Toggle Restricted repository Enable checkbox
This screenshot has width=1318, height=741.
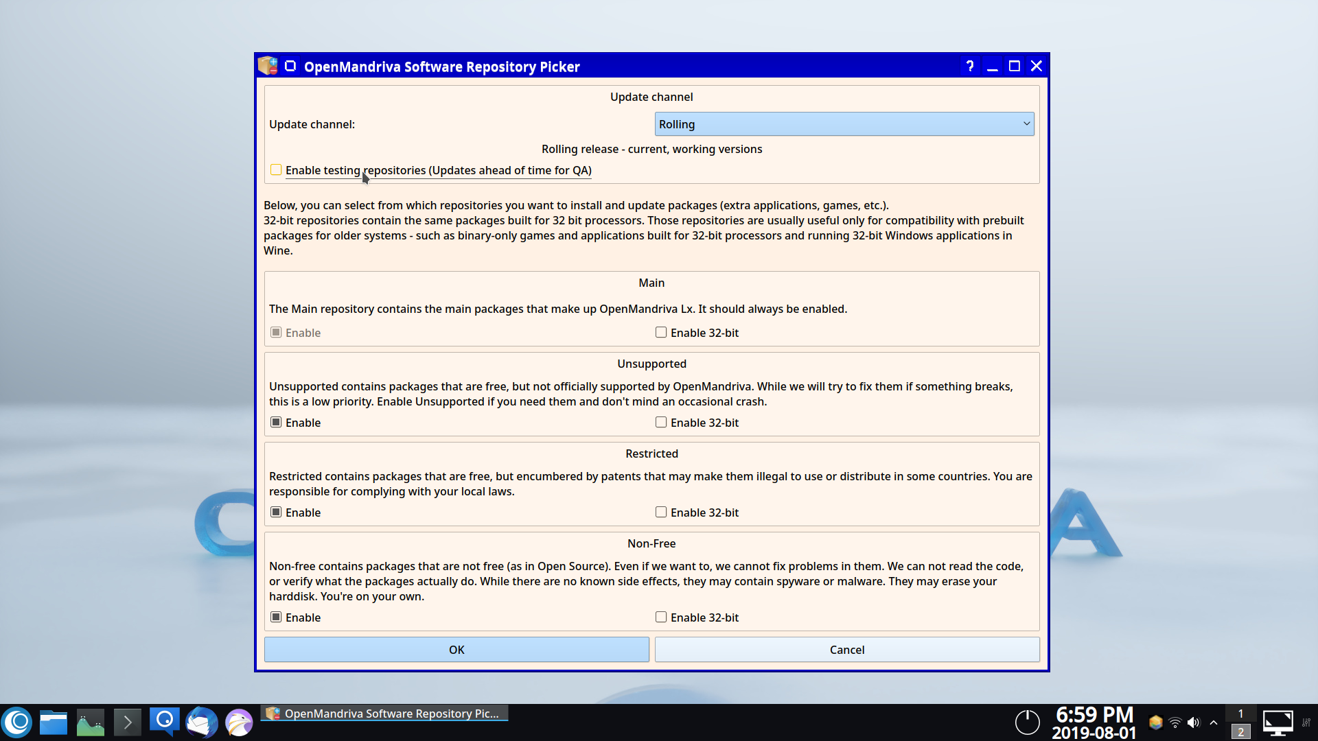click(276, 513)
